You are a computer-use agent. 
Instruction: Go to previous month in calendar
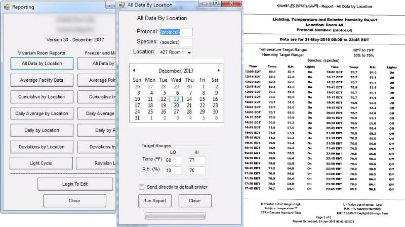[x=134, y=70]
